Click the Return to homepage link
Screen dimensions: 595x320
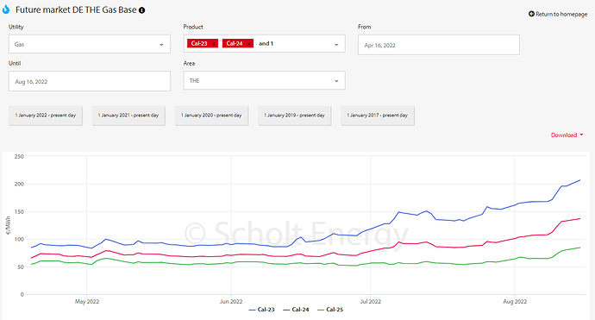click(x=558, y=14)
